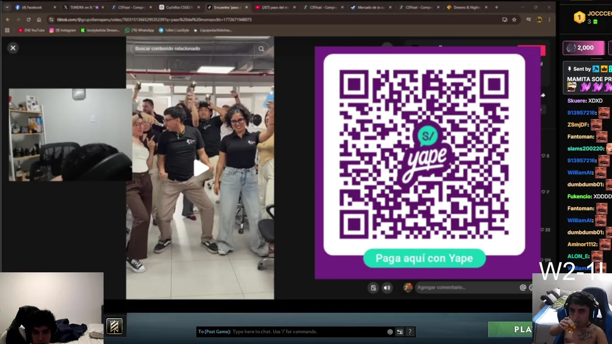Click the browser back arrow
The width and height of the screenshot is (612, 344).
click(x=8, y=20)
